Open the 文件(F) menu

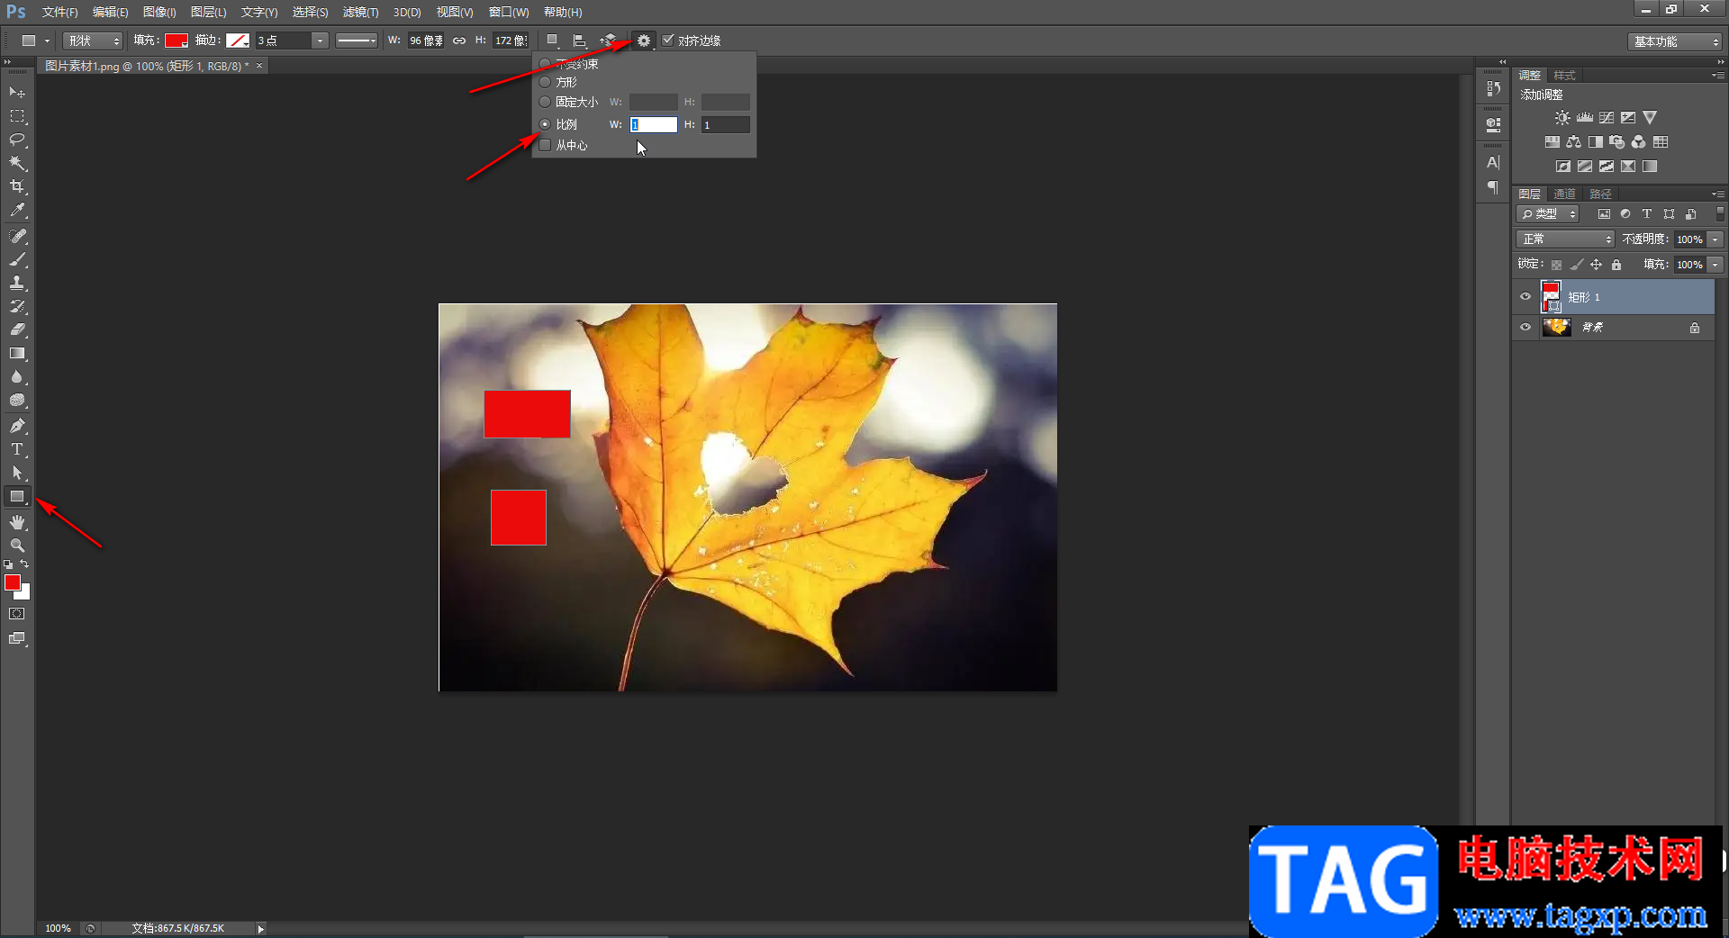point(59,12)
